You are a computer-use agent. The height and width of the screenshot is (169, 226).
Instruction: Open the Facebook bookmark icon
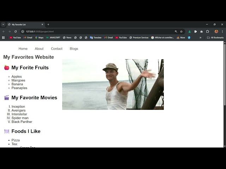coord(189,38)
